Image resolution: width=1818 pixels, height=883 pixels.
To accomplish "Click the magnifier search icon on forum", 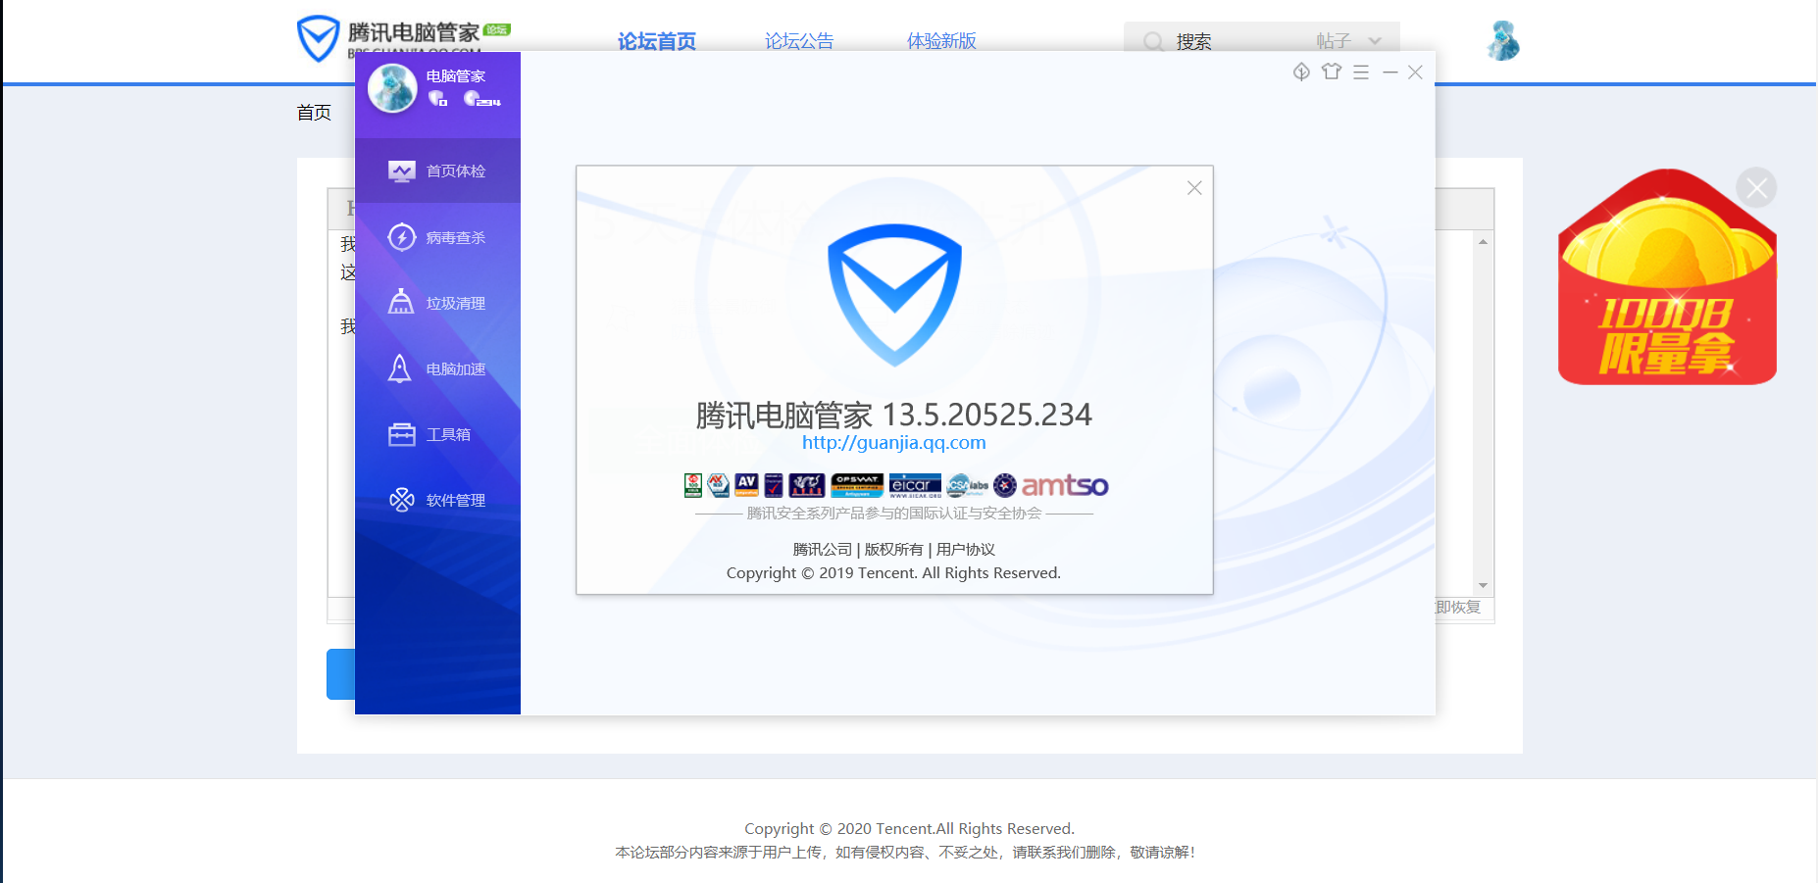I will pyautogui.click(x=1154, y=41).
